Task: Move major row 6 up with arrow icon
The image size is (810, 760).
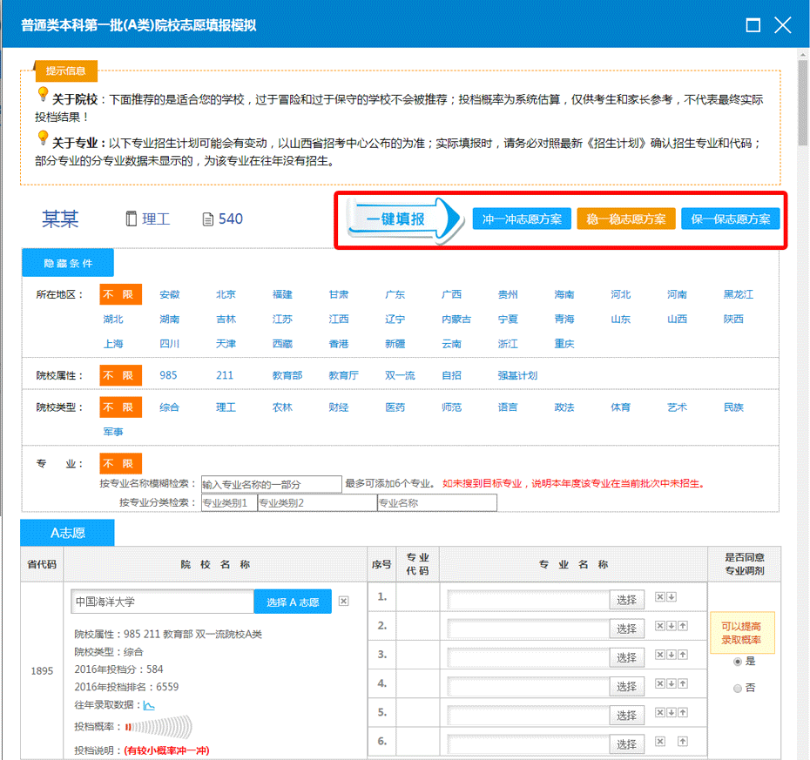Action: (x=683, y=741)
